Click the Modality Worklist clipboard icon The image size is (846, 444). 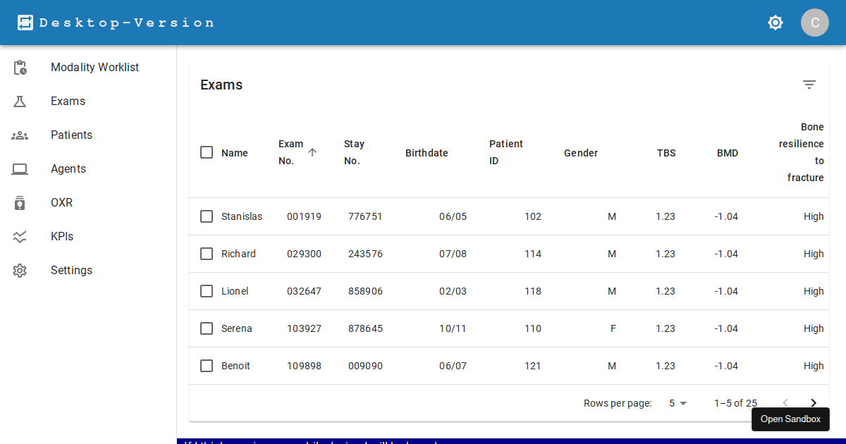(x=20, y=68)
